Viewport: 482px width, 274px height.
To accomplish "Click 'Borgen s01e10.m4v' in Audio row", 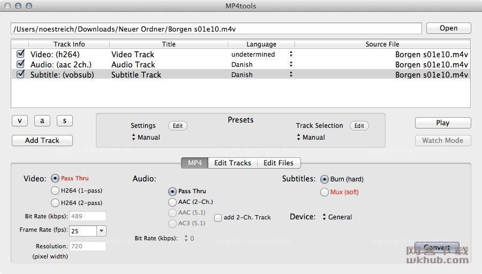I will tap(432, 65).
